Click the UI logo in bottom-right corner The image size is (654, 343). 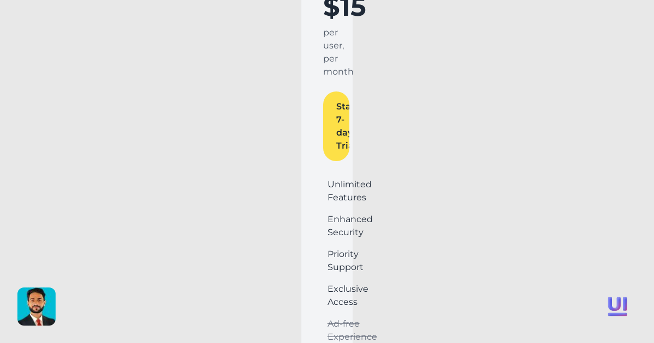click(617, 305)
